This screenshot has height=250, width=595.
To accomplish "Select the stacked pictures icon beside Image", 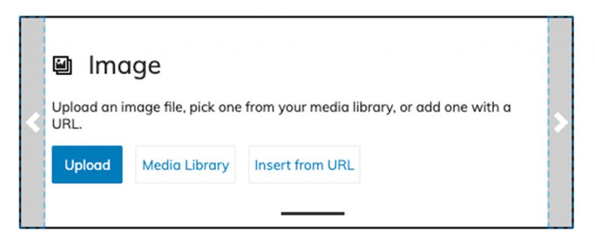I will tap(62, 66).
